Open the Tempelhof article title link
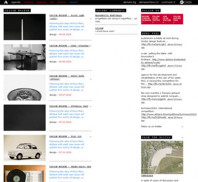The image size is (198, 182). 147,175
